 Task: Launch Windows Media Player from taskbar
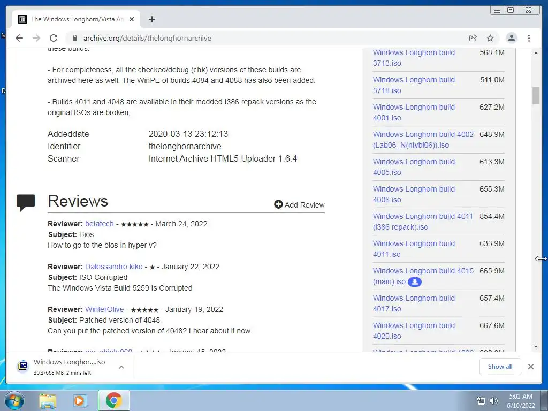coord(80,401)
